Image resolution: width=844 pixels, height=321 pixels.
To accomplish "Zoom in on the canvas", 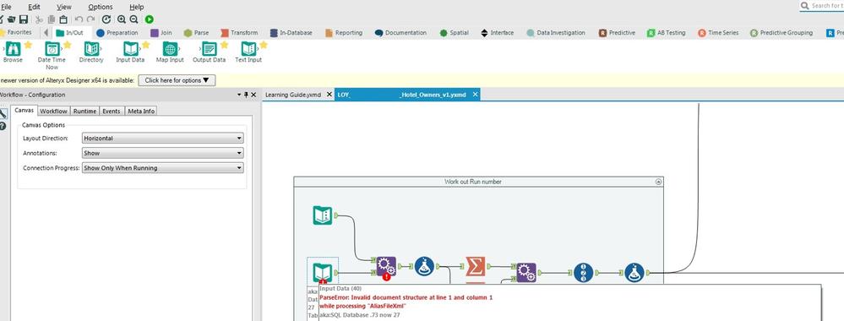I will pyautogui.click(x=122, y=19).
